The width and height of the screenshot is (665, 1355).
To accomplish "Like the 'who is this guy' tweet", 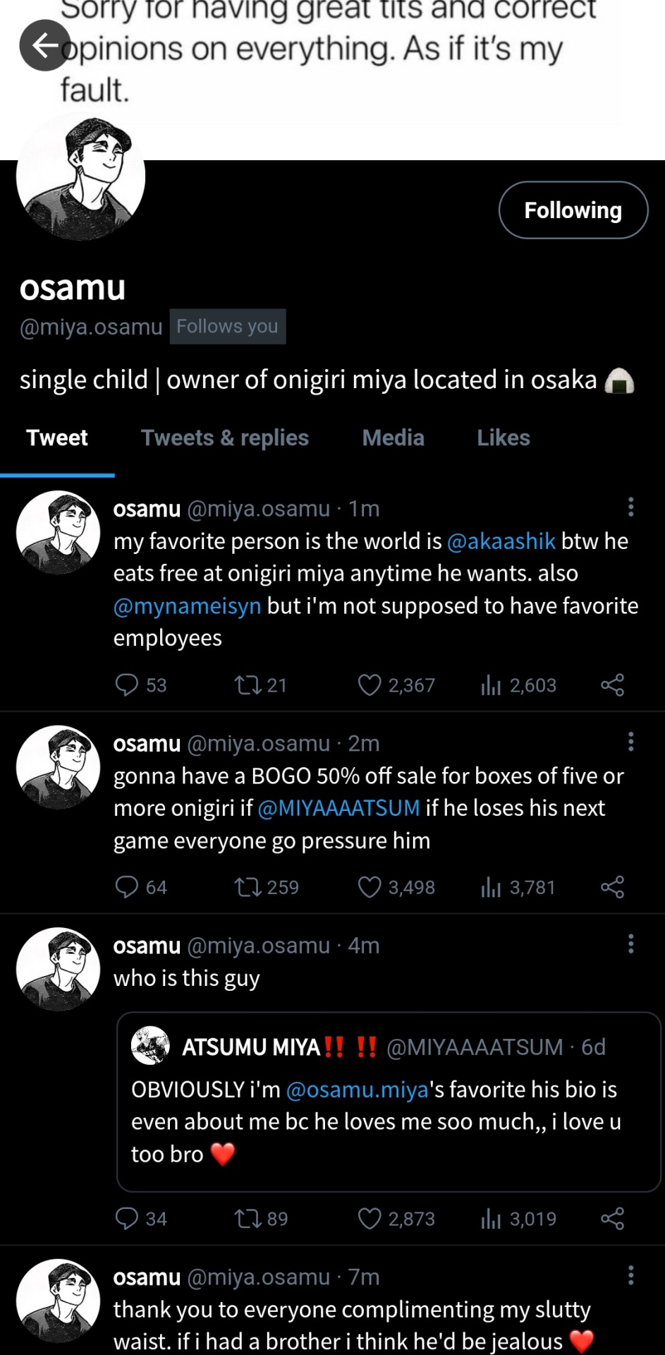I will [x=370, y=1219].
